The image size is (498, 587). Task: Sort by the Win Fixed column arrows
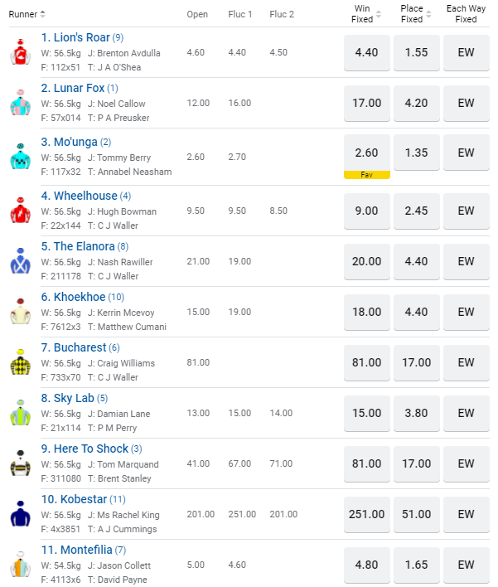click(x=379, y=14)
